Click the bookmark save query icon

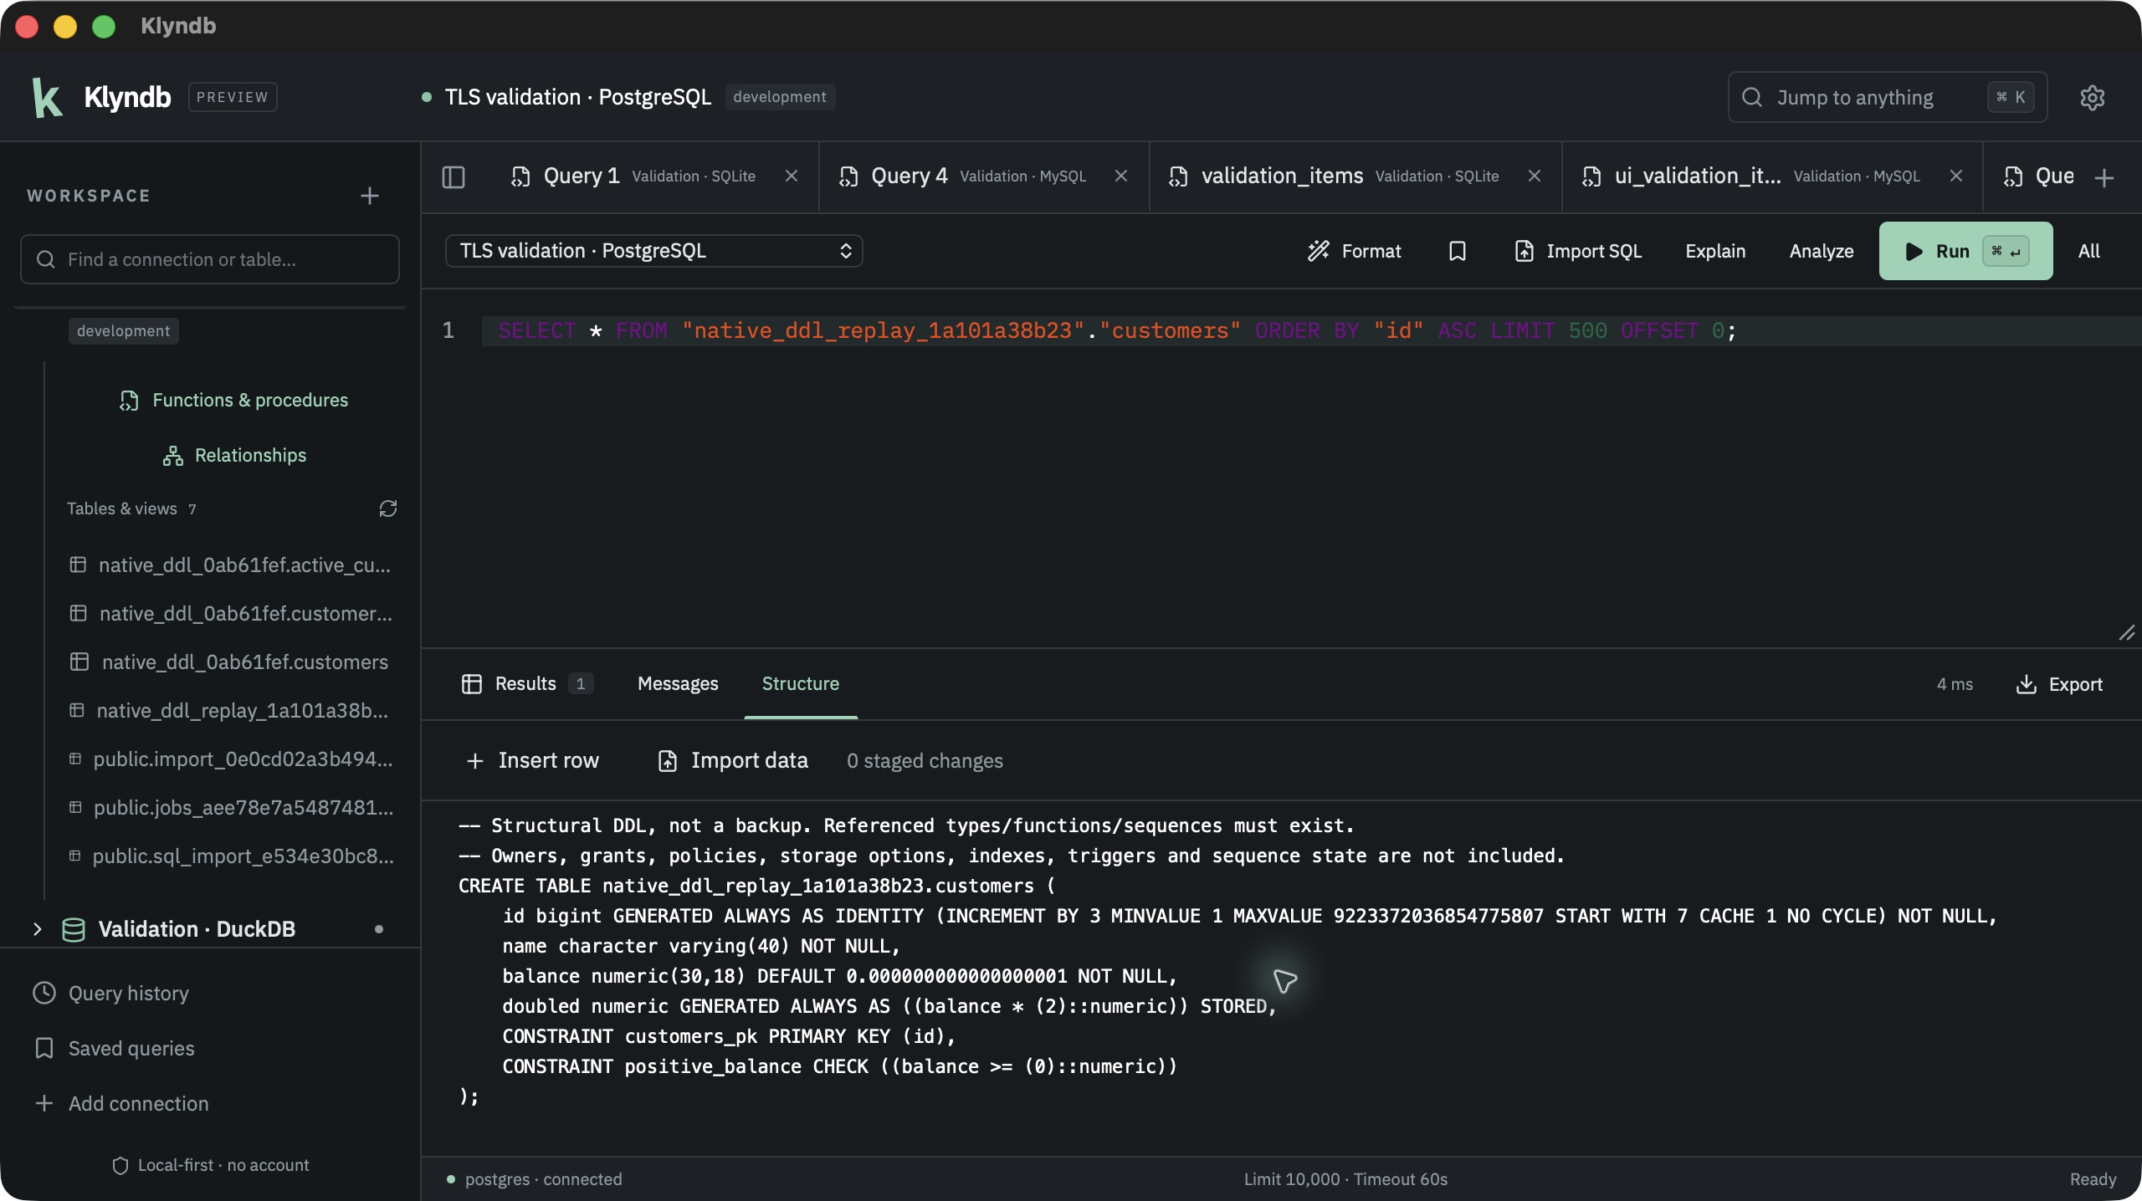click(1457, 251)
